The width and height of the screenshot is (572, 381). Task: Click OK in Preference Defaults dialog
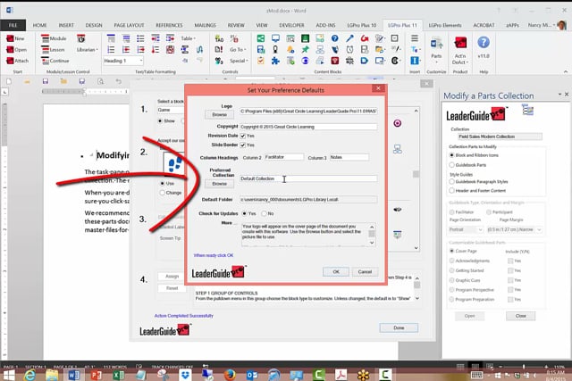(336, 272)
